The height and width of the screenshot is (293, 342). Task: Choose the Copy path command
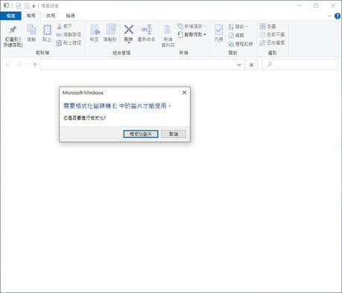point(69,34)
